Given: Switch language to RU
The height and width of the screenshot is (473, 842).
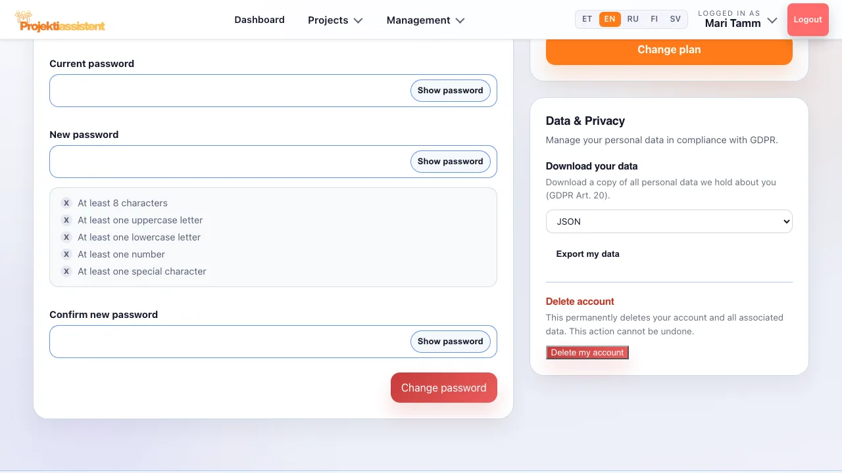Looking at the screenshot, I should 633,19.
